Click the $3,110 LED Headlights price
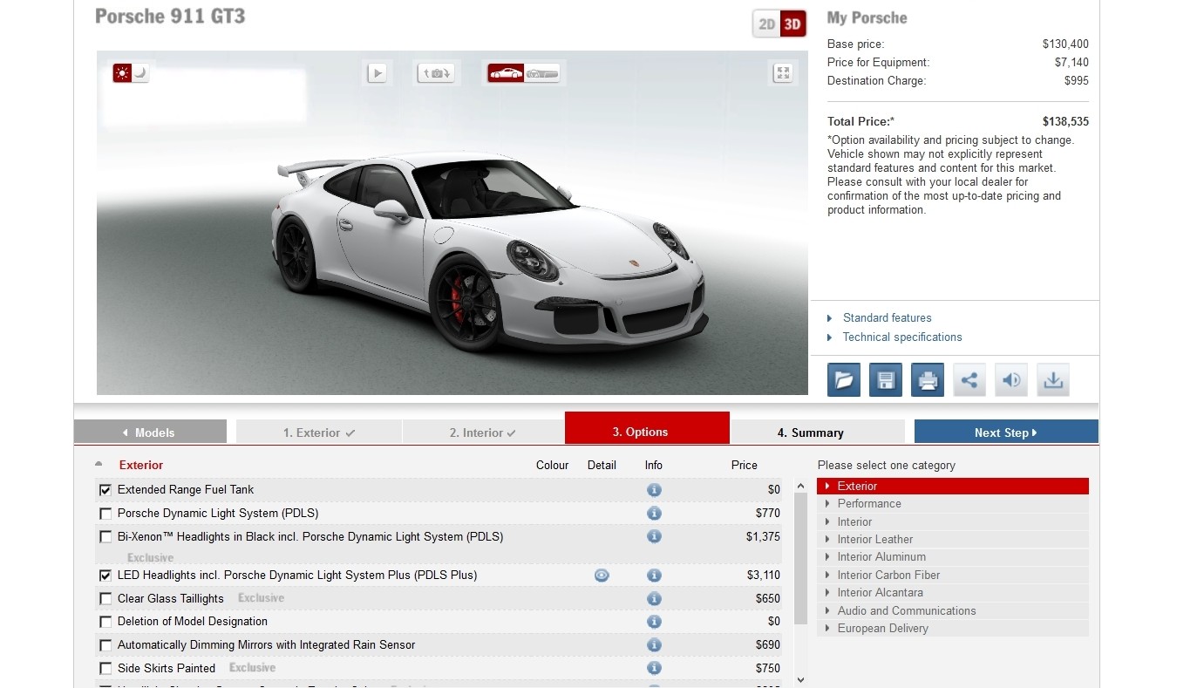 (x=763, y=576)
